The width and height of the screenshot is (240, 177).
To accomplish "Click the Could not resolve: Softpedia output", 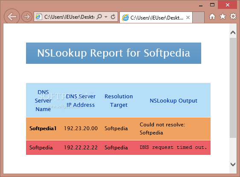I will click(x=162, y=128).
